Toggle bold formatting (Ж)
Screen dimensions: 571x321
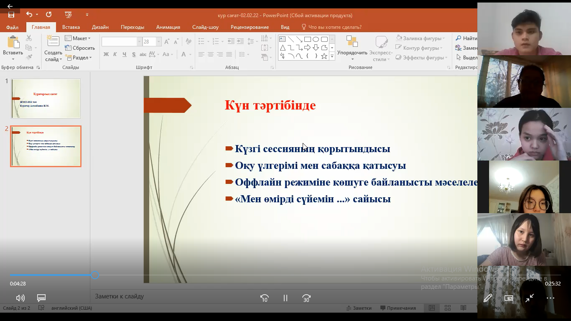point(106,54)
